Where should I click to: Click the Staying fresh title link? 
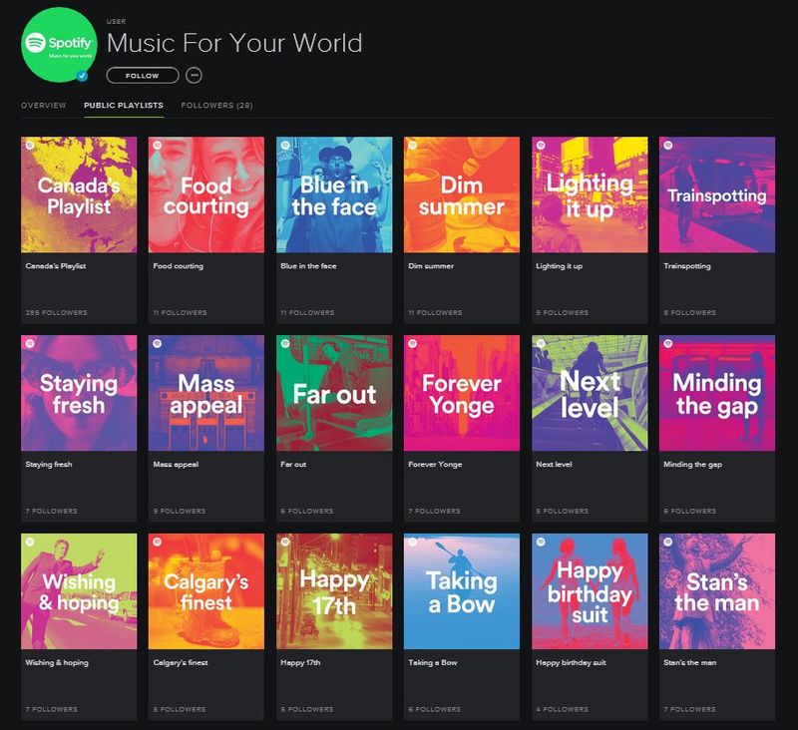point(49,465)
